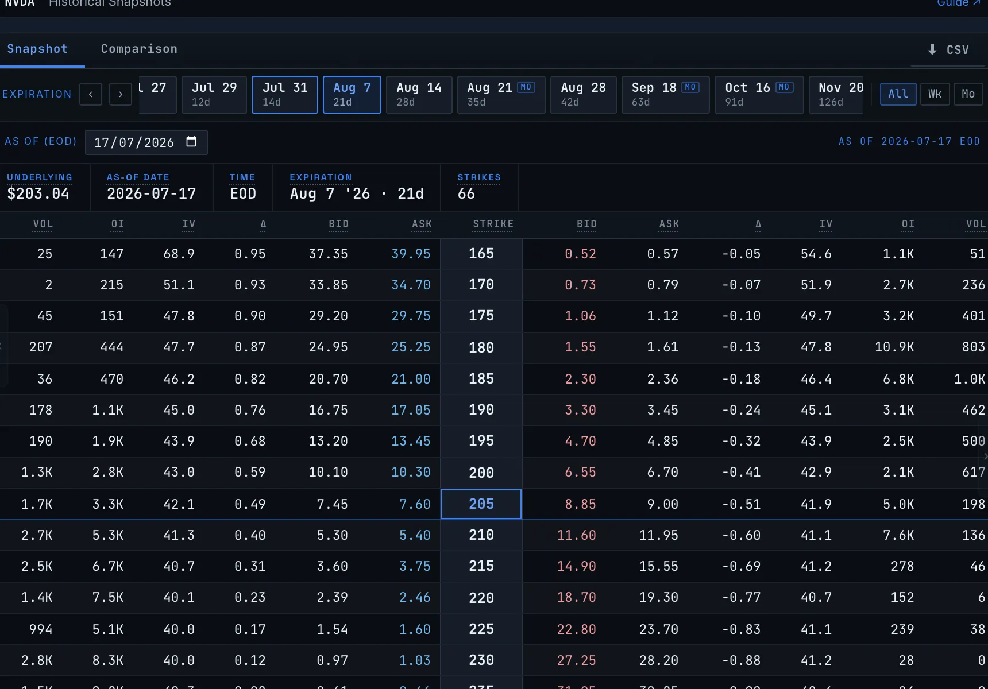
Task: Click the calls BID column header
Action: (x=338, y=224)
